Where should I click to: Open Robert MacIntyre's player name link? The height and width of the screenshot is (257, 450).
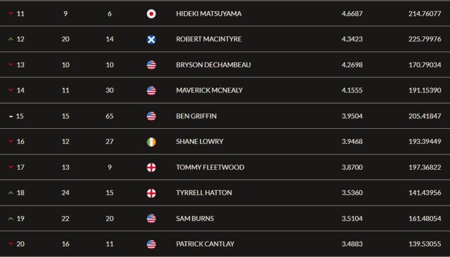(209, 39)
